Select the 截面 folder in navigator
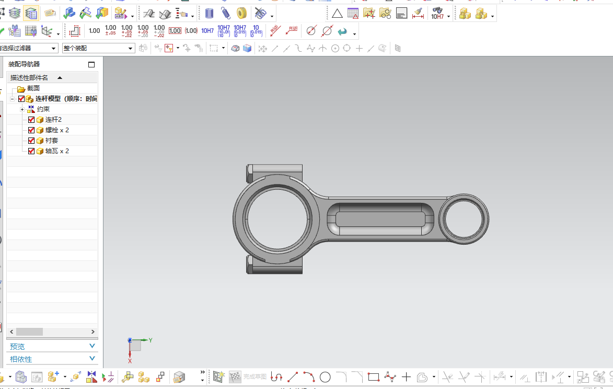Image resolution: width=613 pixels, height=389 pixels. (33, 88)
